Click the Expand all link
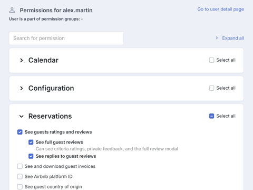Viewport: 253px width, 190px height. click(x=233, y=38)
